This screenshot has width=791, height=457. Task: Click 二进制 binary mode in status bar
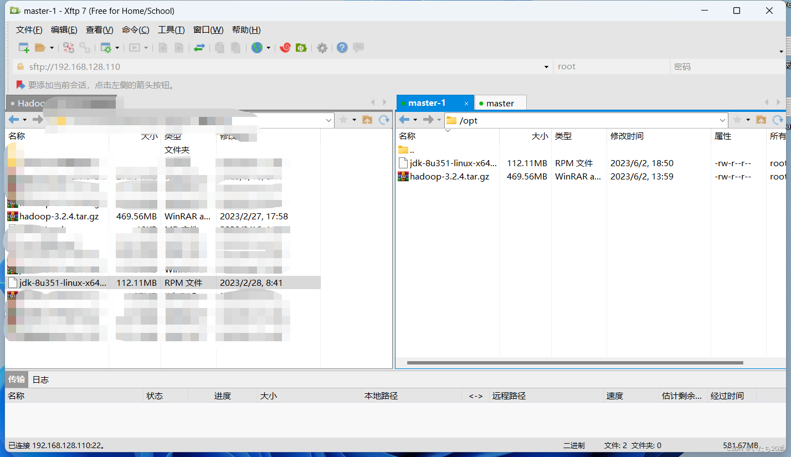[x=574, y=445]
